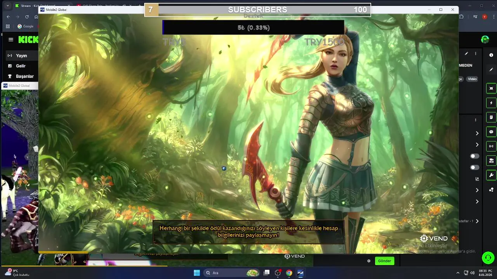Image resolution: width=497 pixels, height=279 pixels.
Task: Expand the chevron just above the Hedefler row
Action: click(x=477, y=201)
